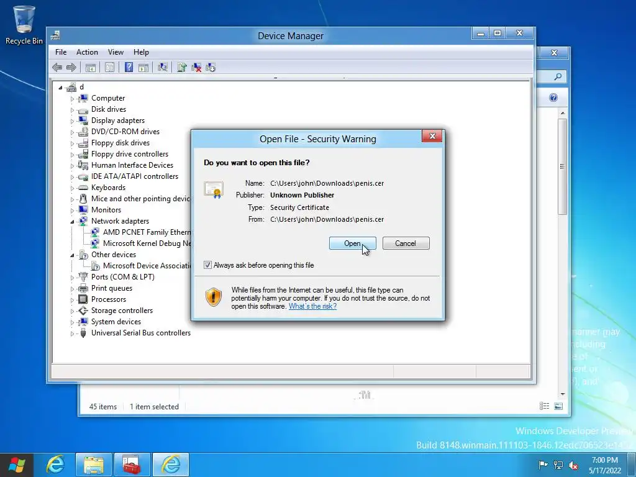Select AMD PCNET Family Ethernet adapter

tap(147, 232)
